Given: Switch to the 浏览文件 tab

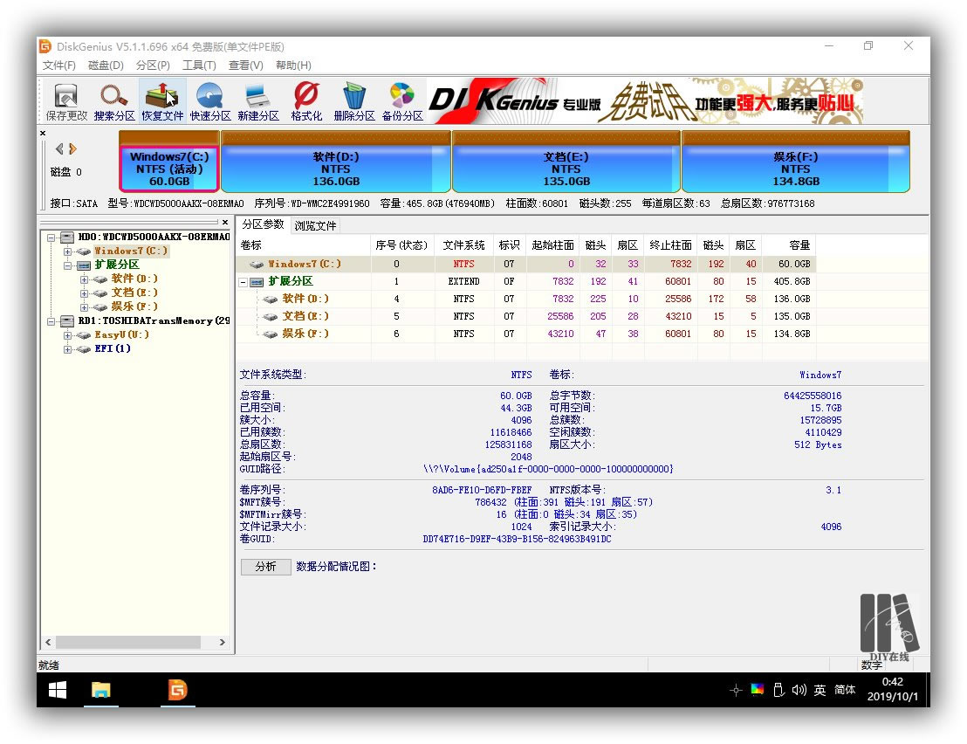Looking at the screenshot, I should 315,226.
